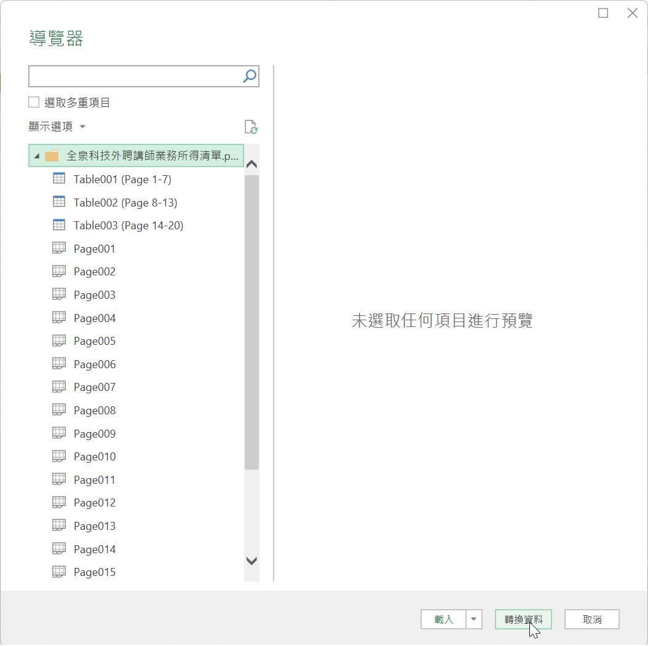Click the scrollbar down arrow

click(251, 561)
